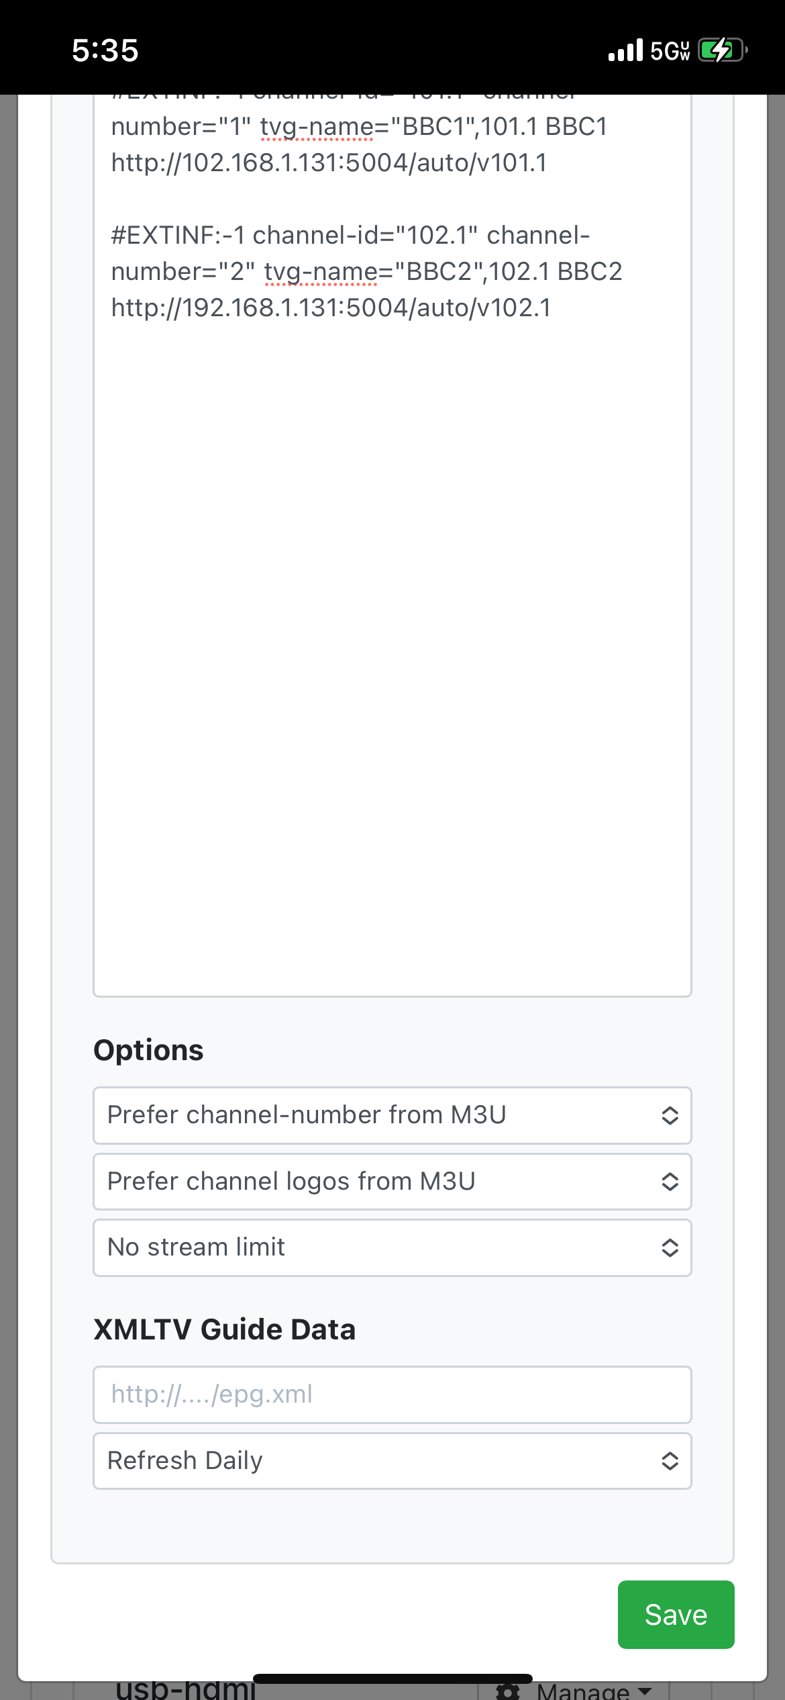Click the #EXTINF line for channel-id 102.1
The width and height of the screenshot is (785, 1700).
350,236
